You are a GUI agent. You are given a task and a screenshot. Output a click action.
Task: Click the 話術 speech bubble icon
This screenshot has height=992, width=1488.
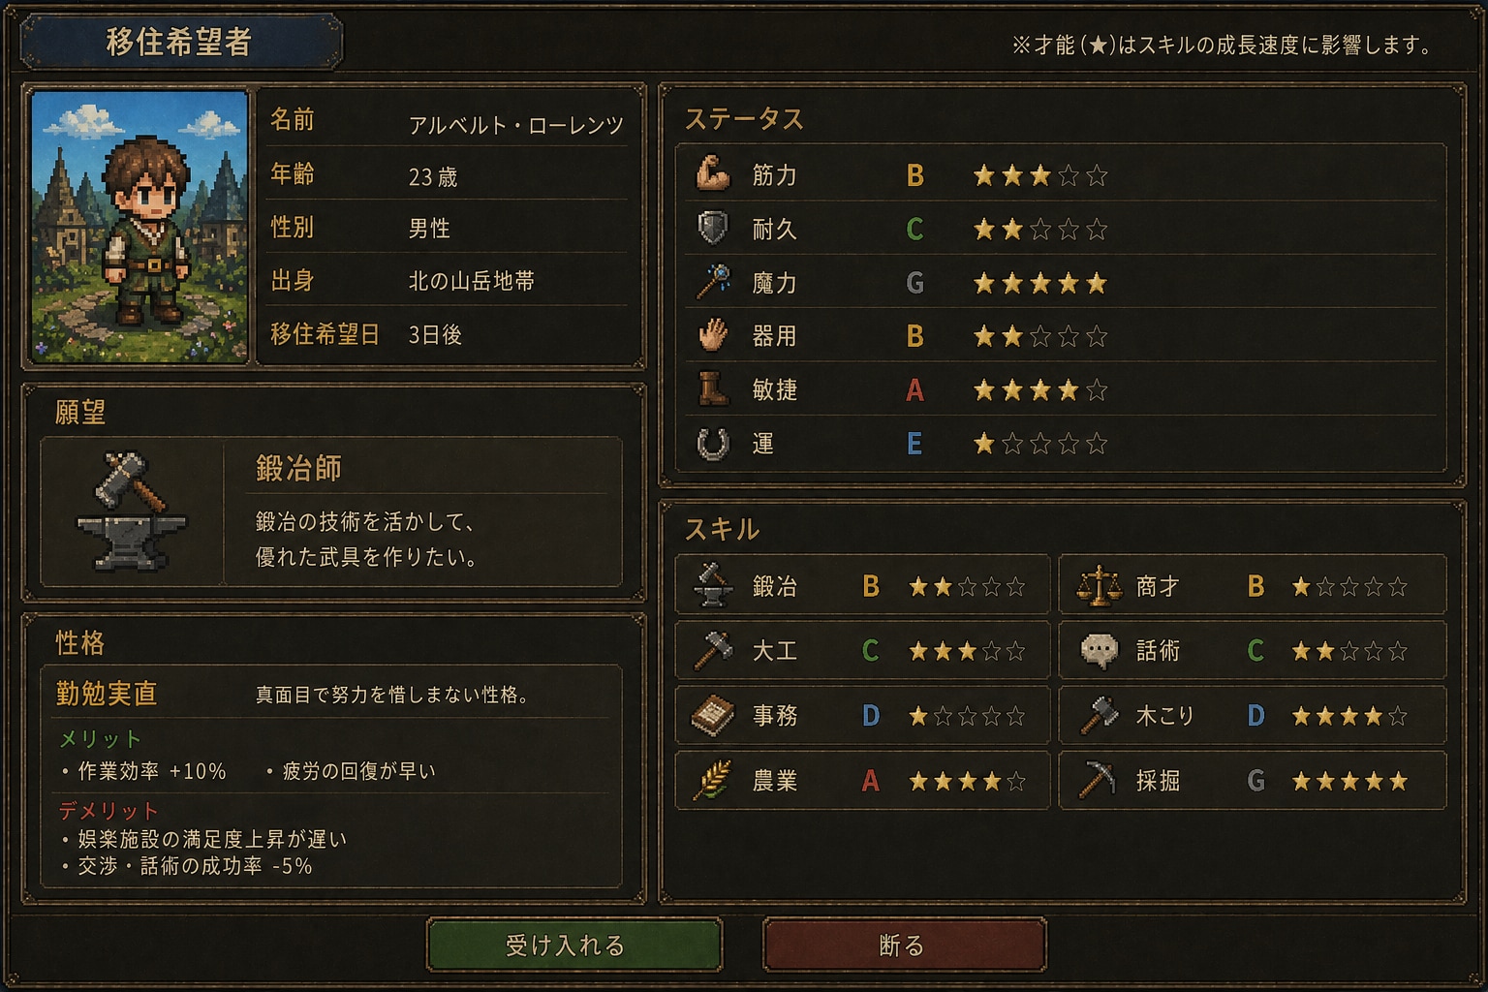tap(1099, 651)
